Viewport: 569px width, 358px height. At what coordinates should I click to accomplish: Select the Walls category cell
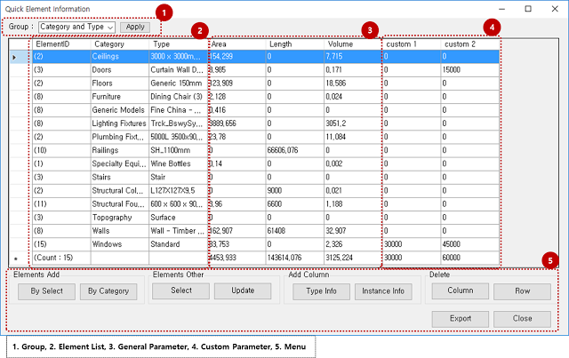pos(120,231)
